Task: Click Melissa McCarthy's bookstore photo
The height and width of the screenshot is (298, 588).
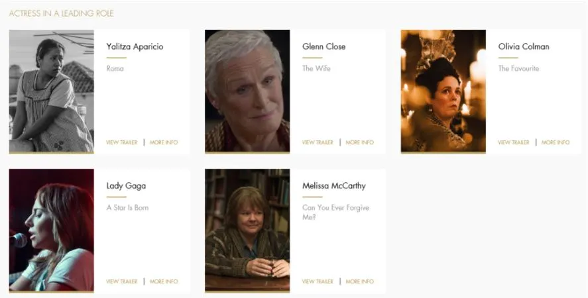Action: 247,230
